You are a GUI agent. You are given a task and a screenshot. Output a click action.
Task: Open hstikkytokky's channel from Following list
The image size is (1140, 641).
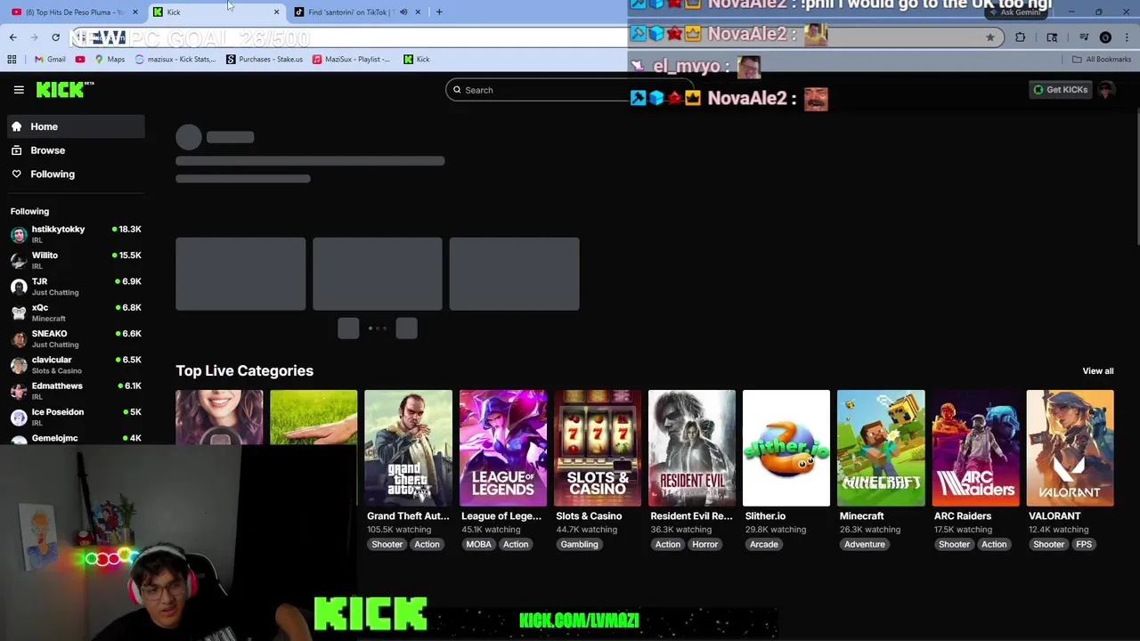pyautogui.click(x=77, y=233)
